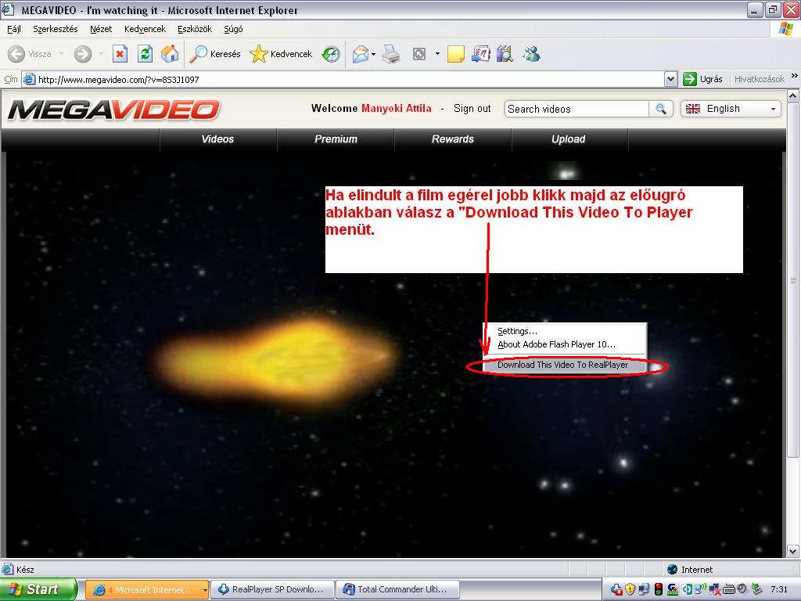Click the Keresés magnifier search button

[216, 54]
